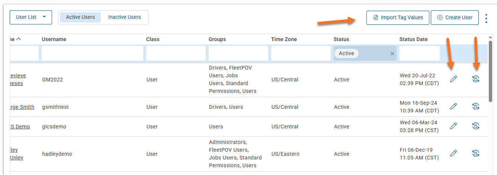Click Drivers, Users groups cell
The width and height of the screenshot is (497, 175).
226,107
